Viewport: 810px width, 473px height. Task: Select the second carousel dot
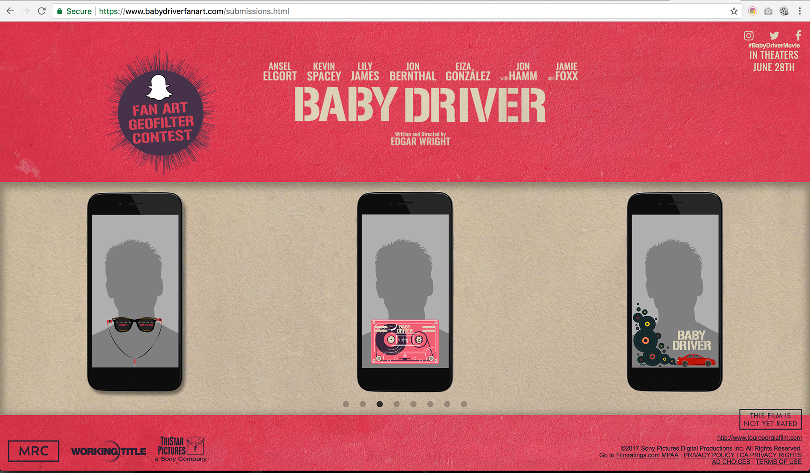[363, 404]
